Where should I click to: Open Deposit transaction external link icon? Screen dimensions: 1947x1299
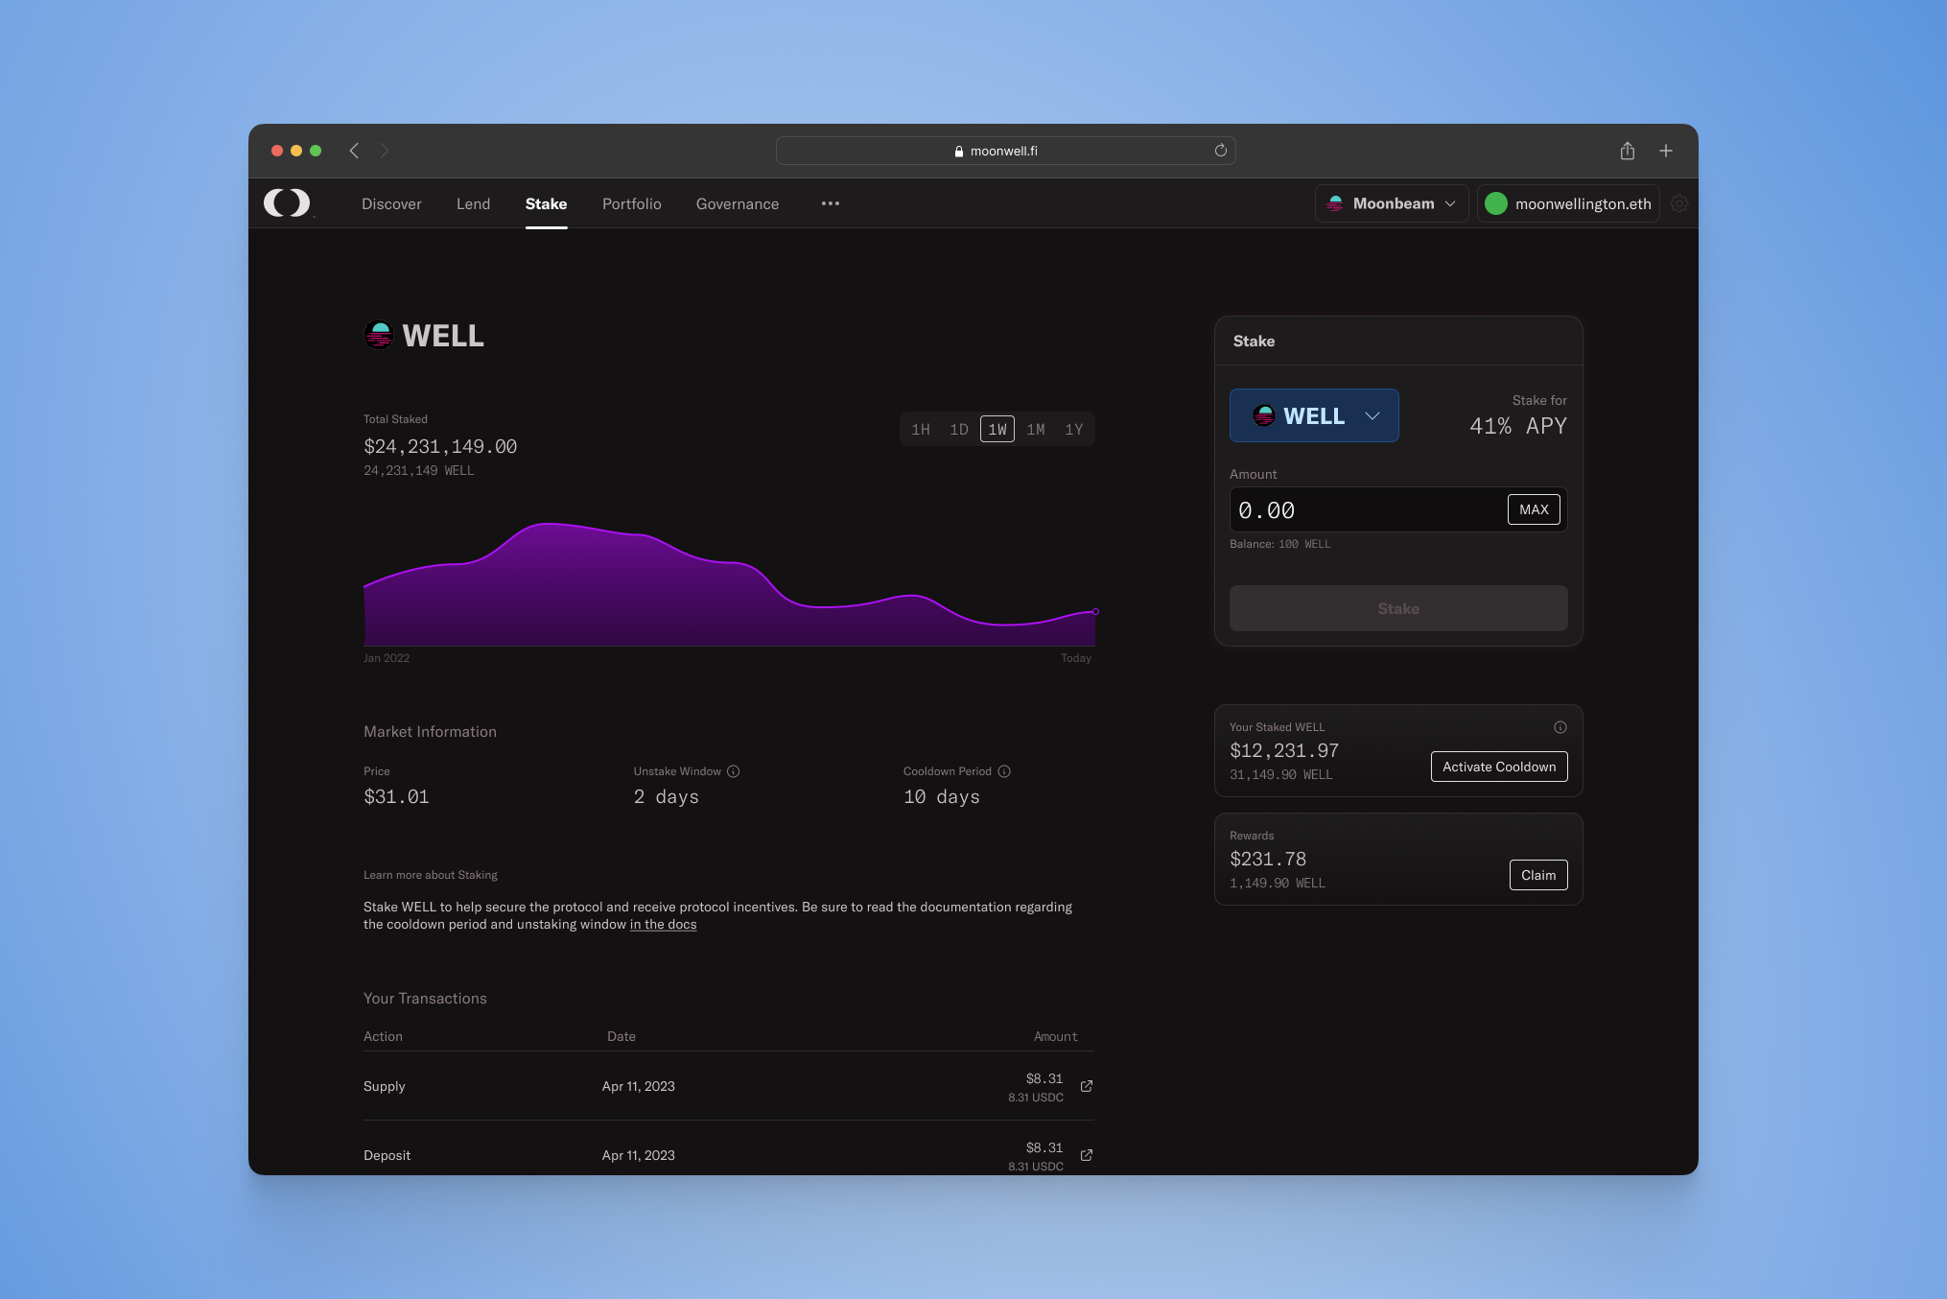pyautogui.click(x=1087, y=1155)
